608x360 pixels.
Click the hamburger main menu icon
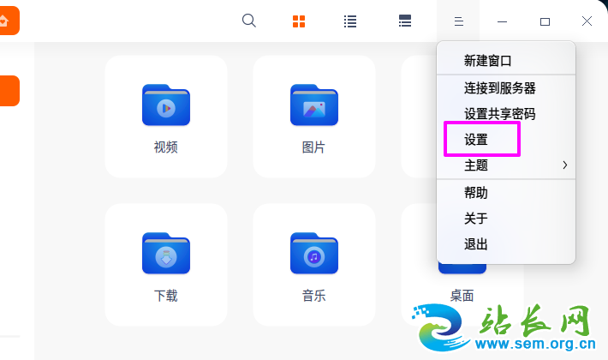click(x=459, y=21)
